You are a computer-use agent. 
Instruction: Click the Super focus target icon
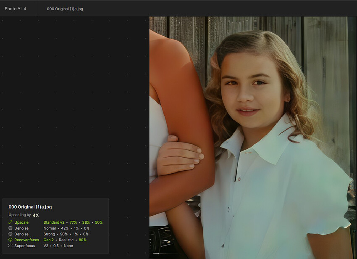(x=10, y=246)
